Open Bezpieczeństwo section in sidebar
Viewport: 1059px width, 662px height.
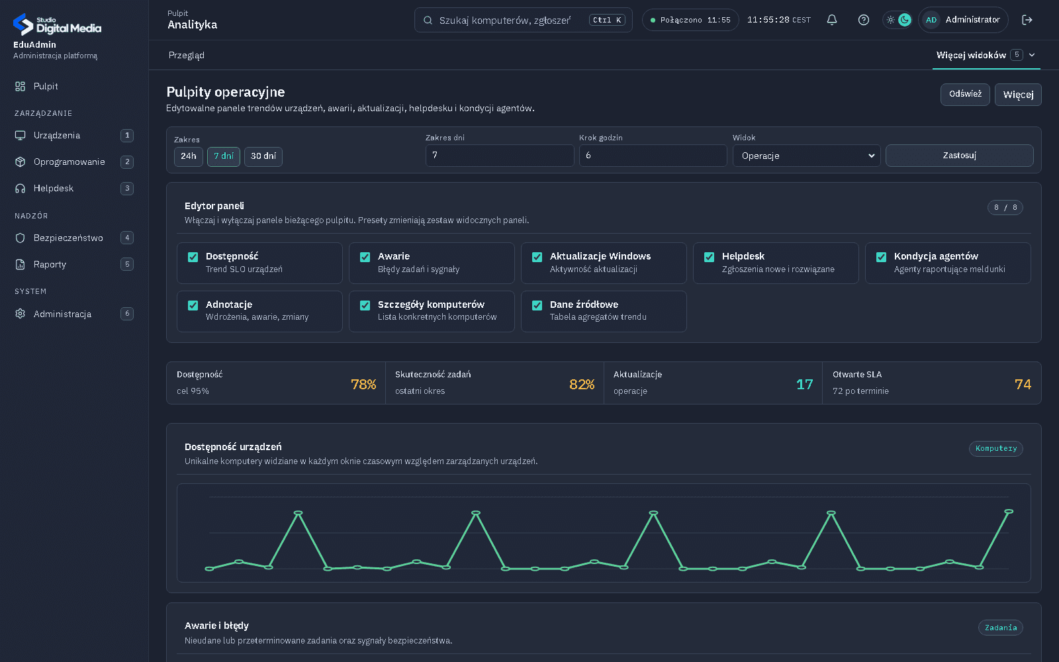pyautogui.click(x=74, y=238)
